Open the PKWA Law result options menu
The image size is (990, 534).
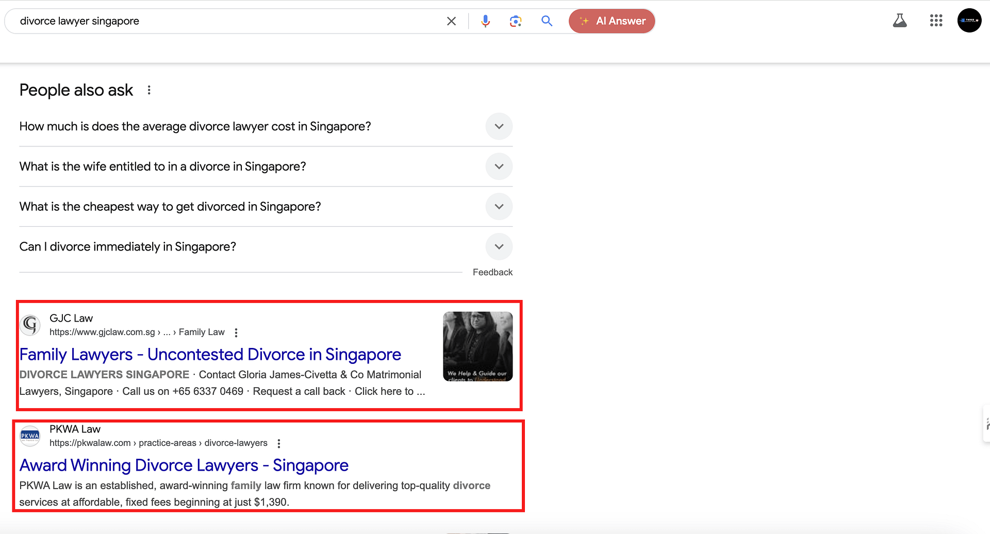coord(279,443)
